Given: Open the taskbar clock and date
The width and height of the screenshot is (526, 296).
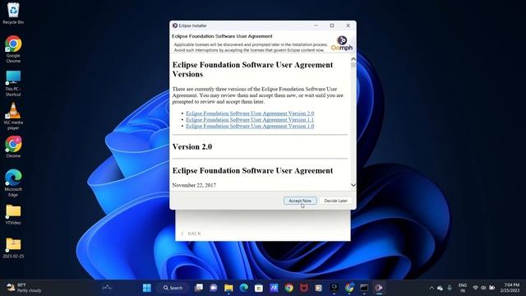Looking at the screenshot, I should (x=510, y=288).
